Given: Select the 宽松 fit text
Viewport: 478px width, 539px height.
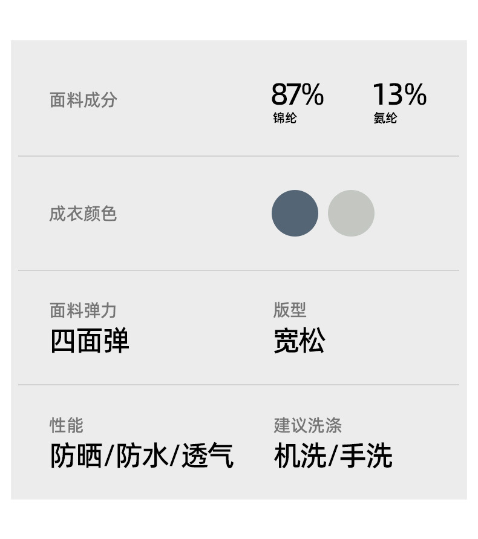Looking at the screenshot, I should 299,341.
